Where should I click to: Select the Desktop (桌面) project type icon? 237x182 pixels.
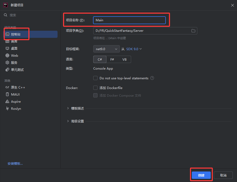coord(7,49)
